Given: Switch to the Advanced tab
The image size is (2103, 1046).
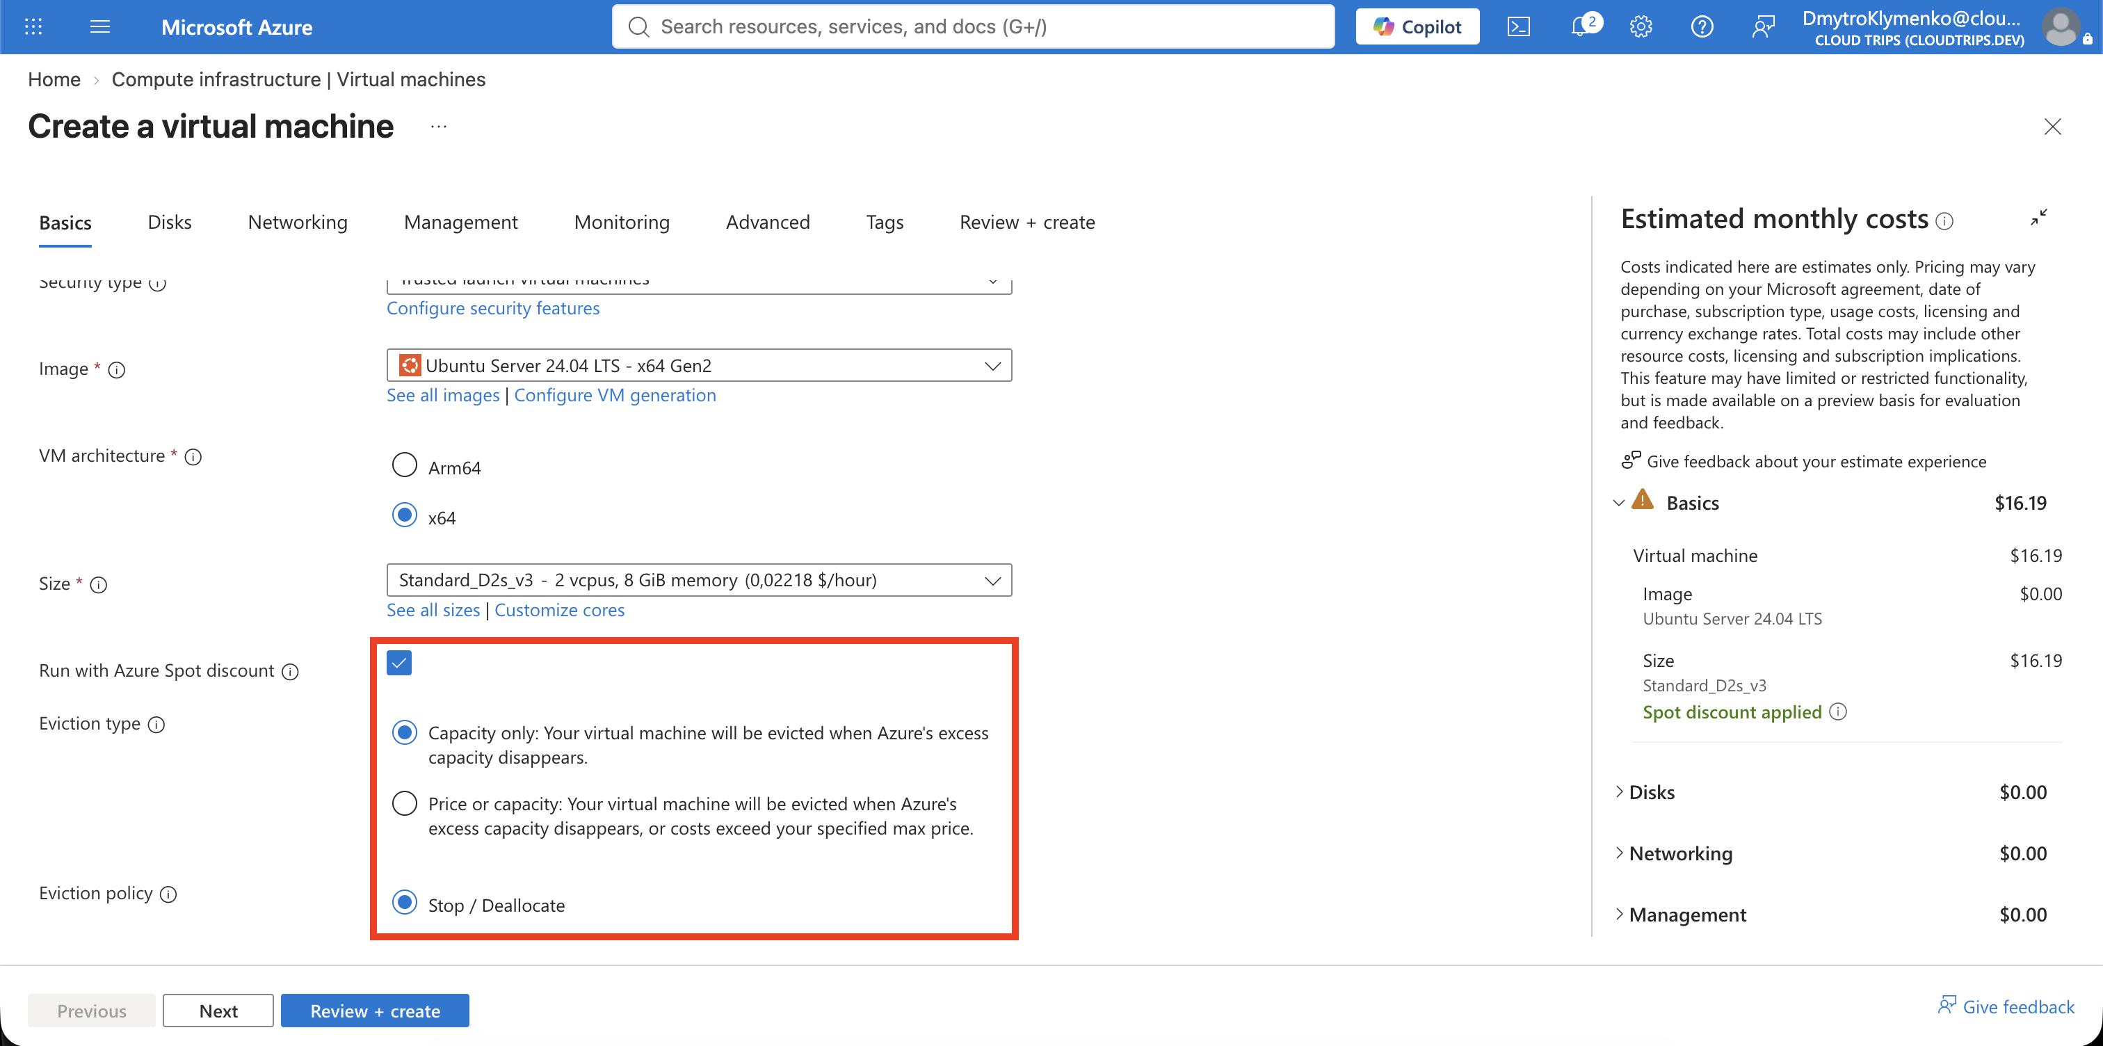Looking at the screenshot, I should coord(767,222).
